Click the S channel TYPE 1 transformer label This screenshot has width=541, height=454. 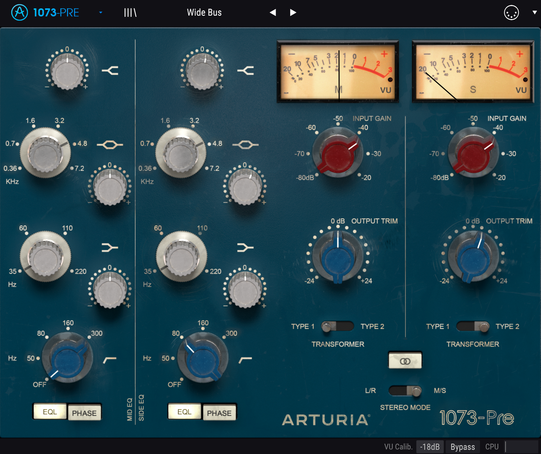click(438, 326)
